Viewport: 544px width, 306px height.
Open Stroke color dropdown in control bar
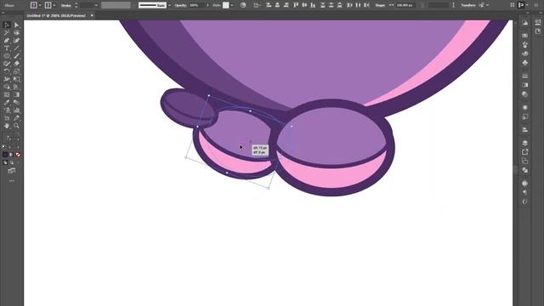[x=54, y=5]
